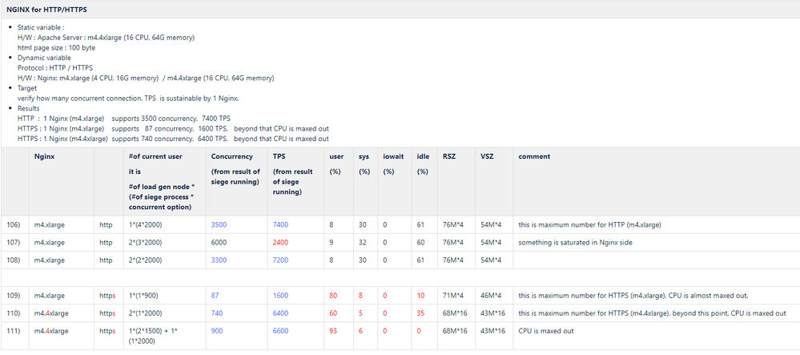Select the RSZ column header

449,156
